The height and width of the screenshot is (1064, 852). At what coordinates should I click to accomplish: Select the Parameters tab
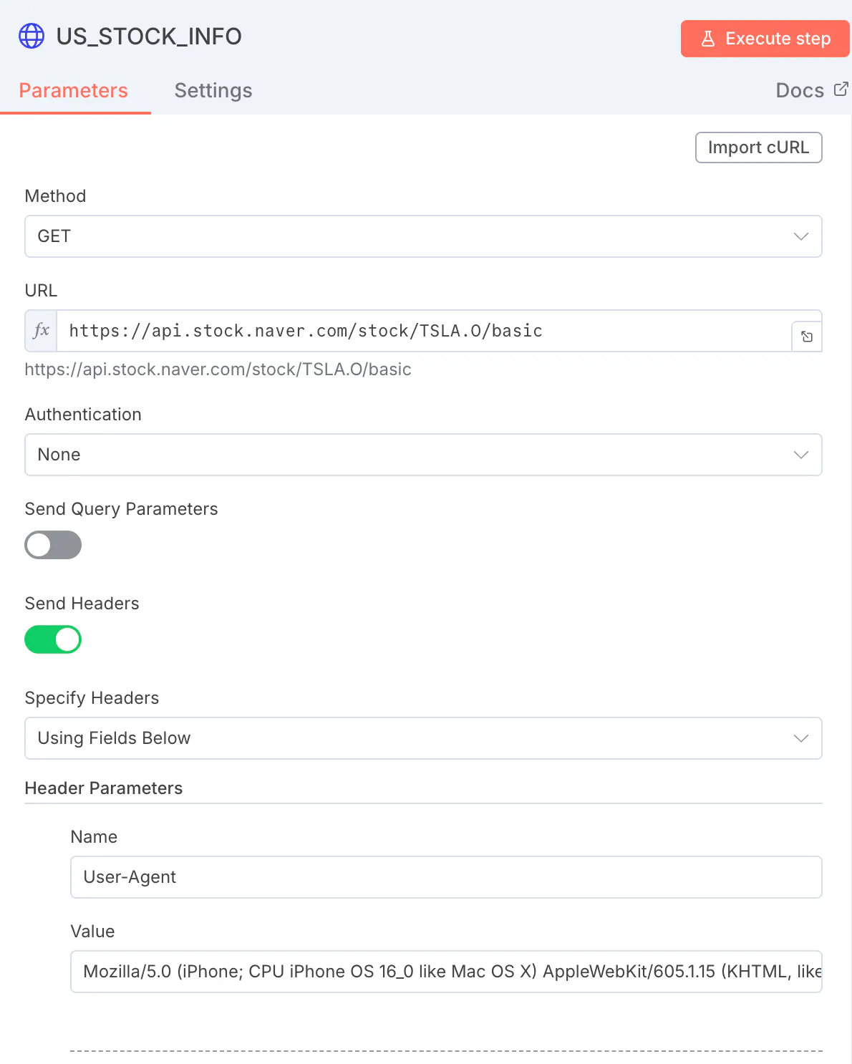pos(74,90)
